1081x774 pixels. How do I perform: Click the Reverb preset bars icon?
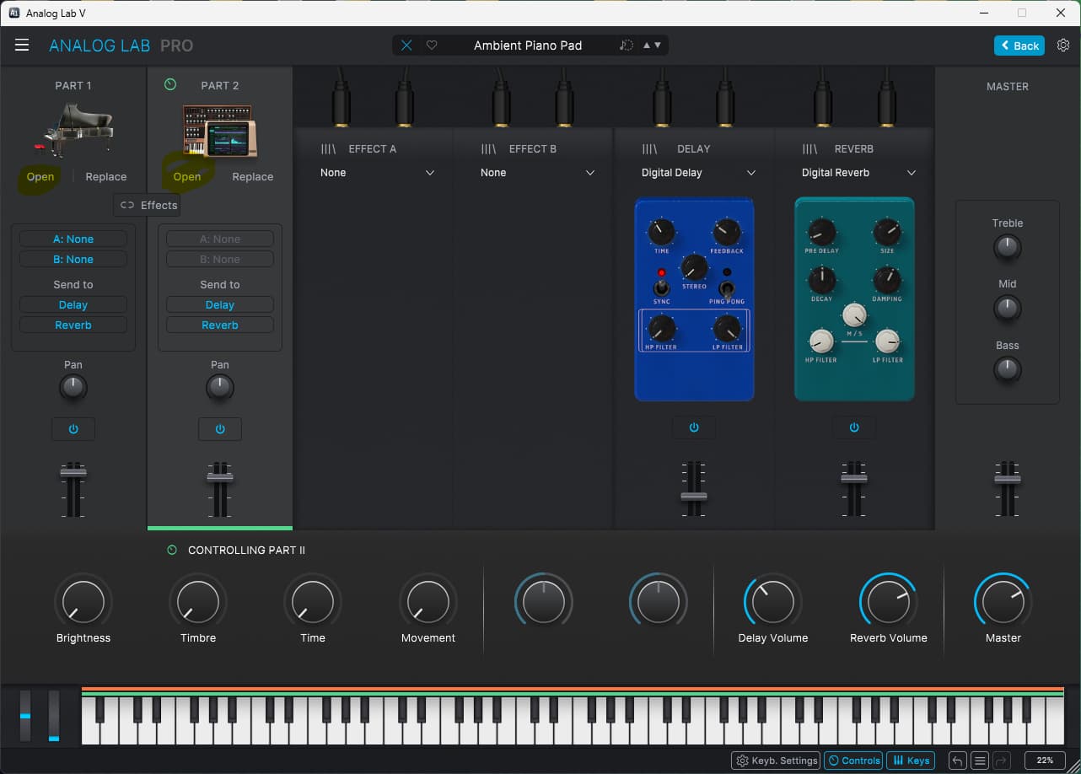pyautogui.click(x=809, y=149)
